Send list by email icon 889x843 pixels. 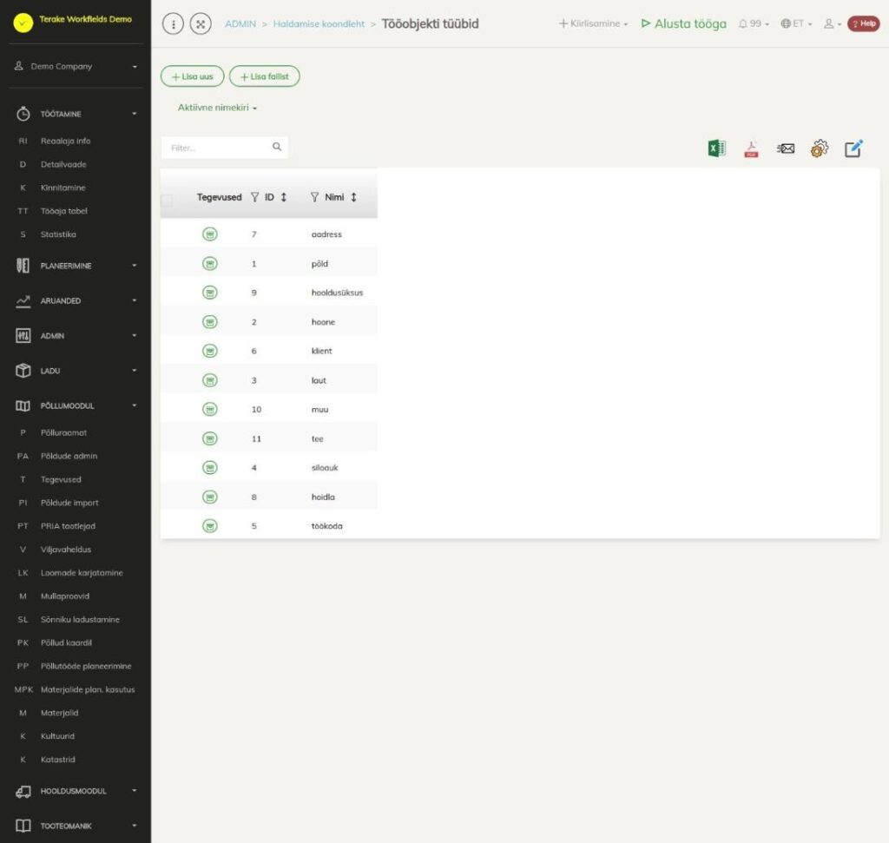click(785, 148)
